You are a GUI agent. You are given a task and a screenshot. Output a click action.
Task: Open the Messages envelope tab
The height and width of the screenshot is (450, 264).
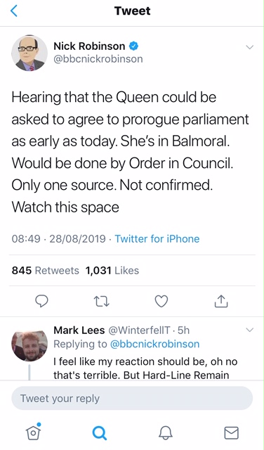(x=231, y=433)
